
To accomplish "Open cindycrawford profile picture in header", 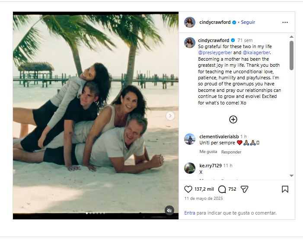I will pyautogui.click(x=190, y=22).
